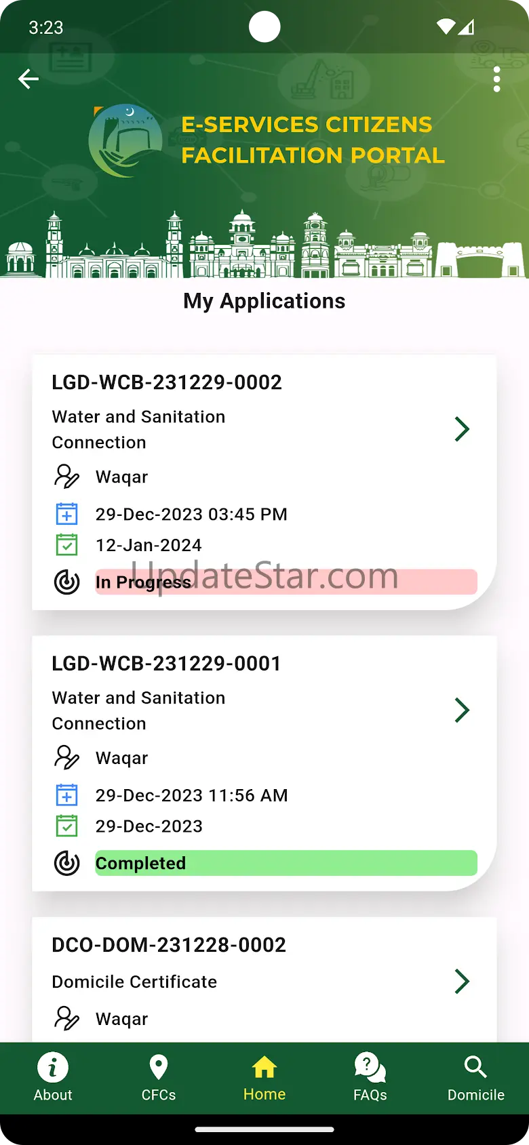Viewport: 529px width, 1145px height.
Task: Open application ID DCO-DOM-231228-0002
Action: coord(169,945)
